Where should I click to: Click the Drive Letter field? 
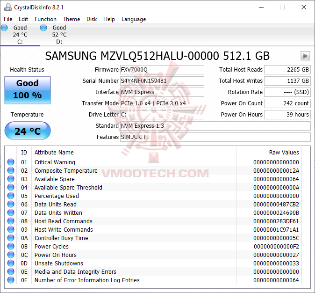coord(162,115)
